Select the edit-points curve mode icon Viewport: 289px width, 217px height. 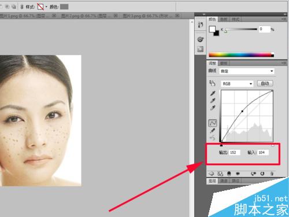coord(213,123)
